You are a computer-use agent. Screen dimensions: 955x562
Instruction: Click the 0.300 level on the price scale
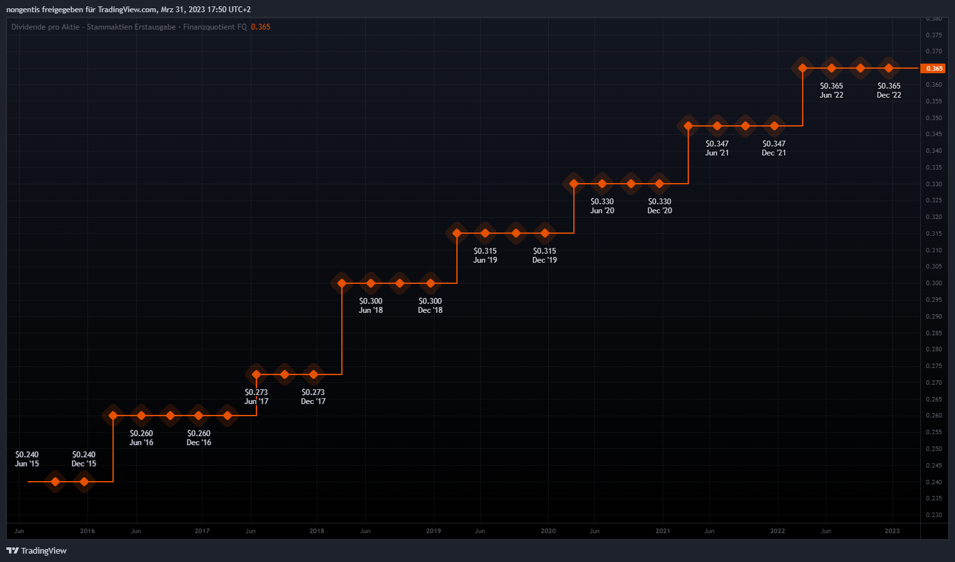click(934, 283)
